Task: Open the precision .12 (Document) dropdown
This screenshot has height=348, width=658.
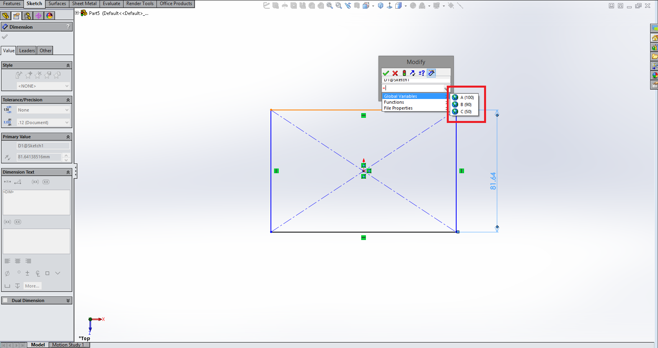Action: (x=43, y=123)
